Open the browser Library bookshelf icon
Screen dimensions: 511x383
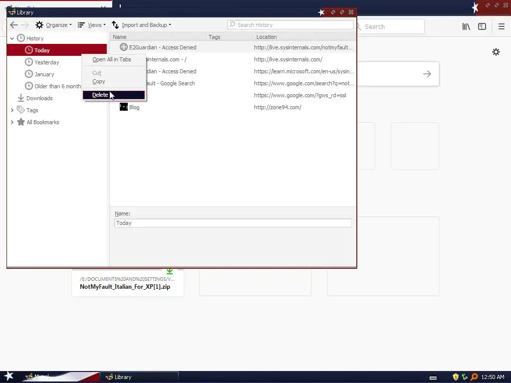(x=466, y=27)
